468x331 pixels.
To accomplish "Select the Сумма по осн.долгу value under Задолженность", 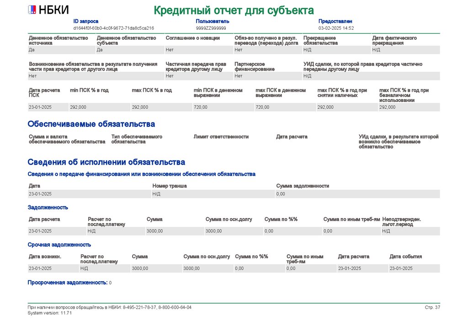I will coord(234,231).
